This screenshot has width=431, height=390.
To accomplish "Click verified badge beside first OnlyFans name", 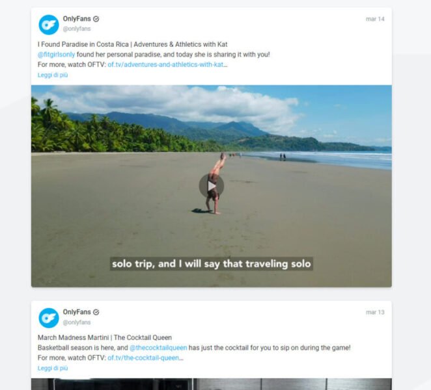I will (96, 19).
